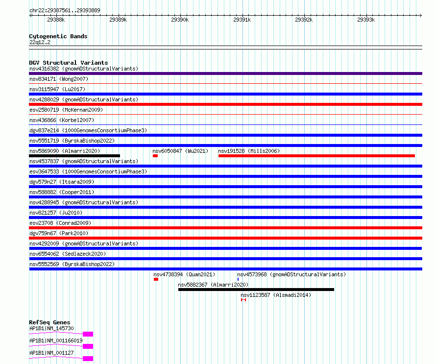Click the red nsv4288029 variant bar
Screen dimensions: 436x364
225,104
